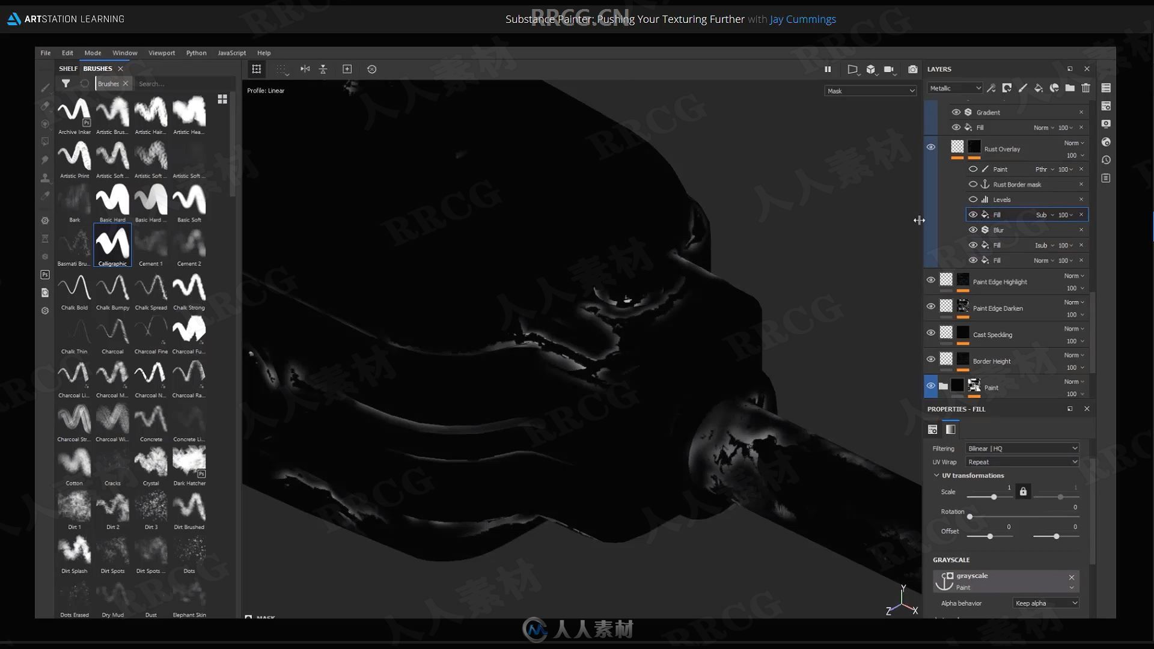Take a screenshot with the camera icon
The image size is (1154, 649).
coord(912,69)
